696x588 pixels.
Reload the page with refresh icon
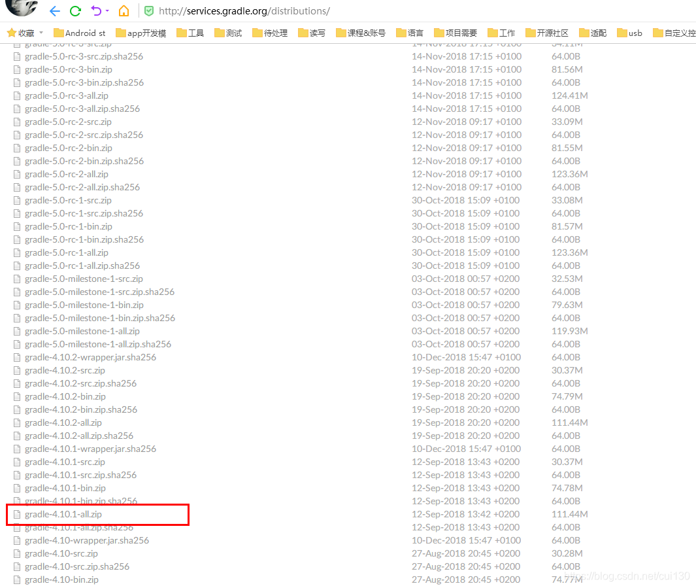click(x=75, y=10)
